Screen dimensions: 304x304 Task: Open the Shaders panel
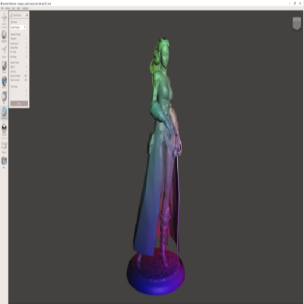pyautogui.click(x=4, y=129)
